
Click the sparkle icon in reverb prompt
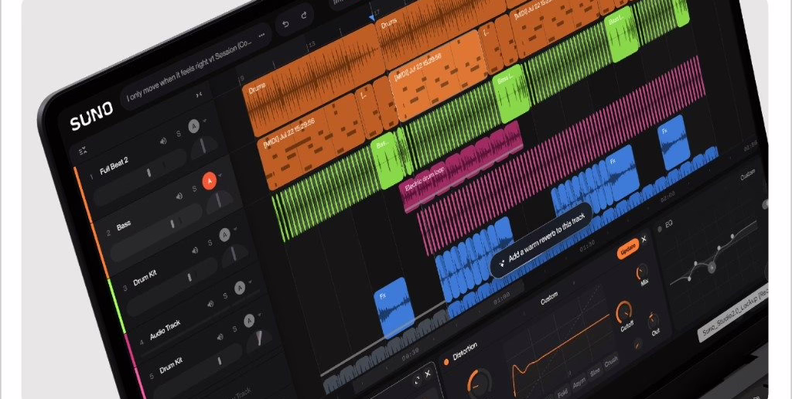click(501, 263)
